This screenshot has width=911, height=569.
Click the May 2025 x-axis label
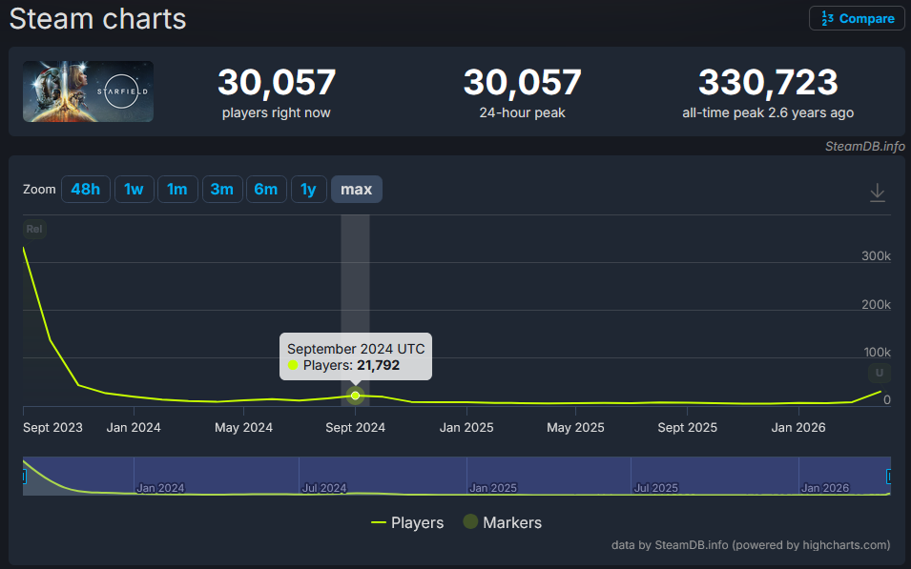click(x=576, y=427)
